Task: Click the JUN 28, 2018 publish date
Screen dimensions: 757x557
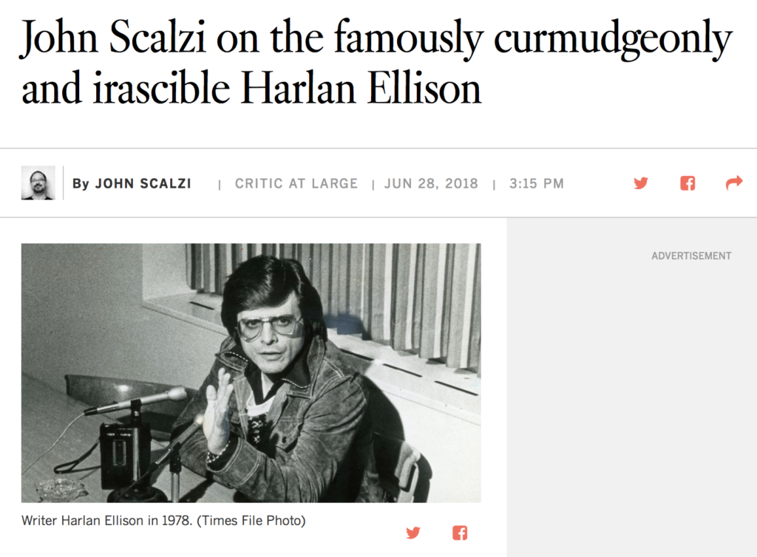Action: click(431, 184)
